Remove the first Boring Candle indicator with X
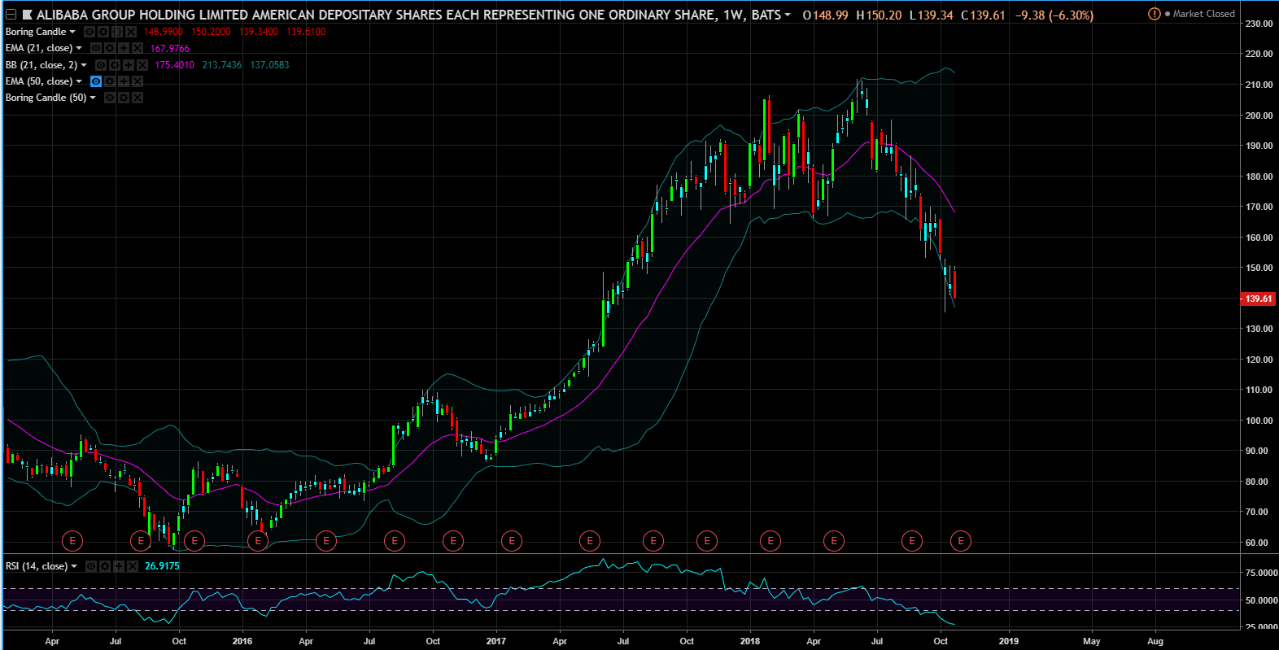The image size is (1279, 650). point(131,32)
